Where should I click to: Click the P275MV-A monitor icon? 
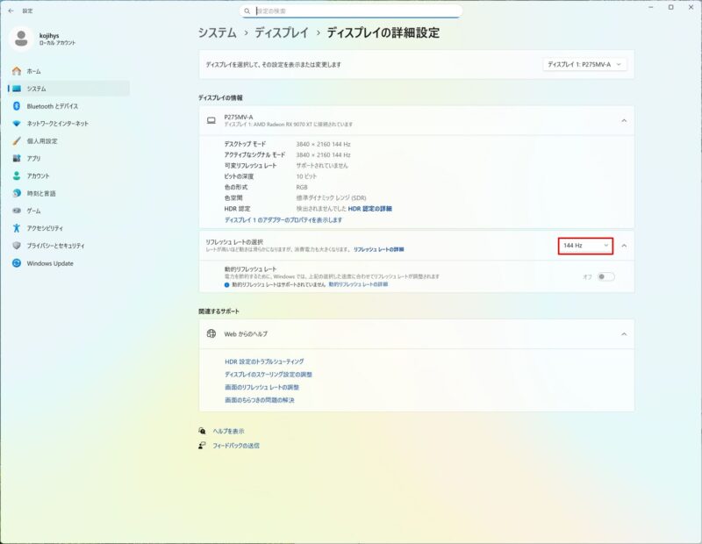point(211,120)
